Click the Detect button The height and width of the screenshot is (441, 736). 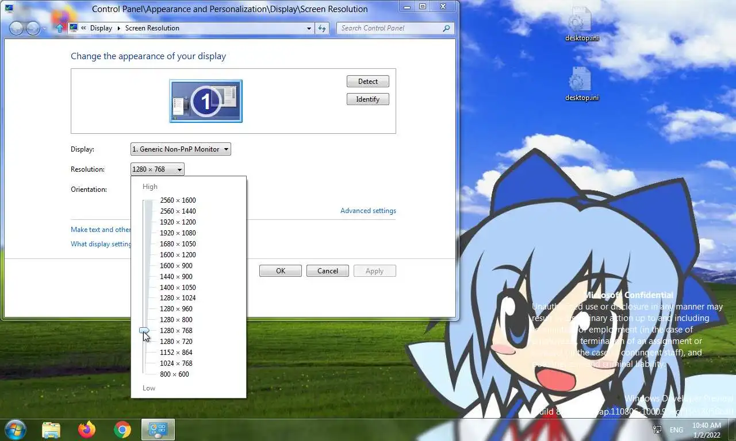point(368,82)
